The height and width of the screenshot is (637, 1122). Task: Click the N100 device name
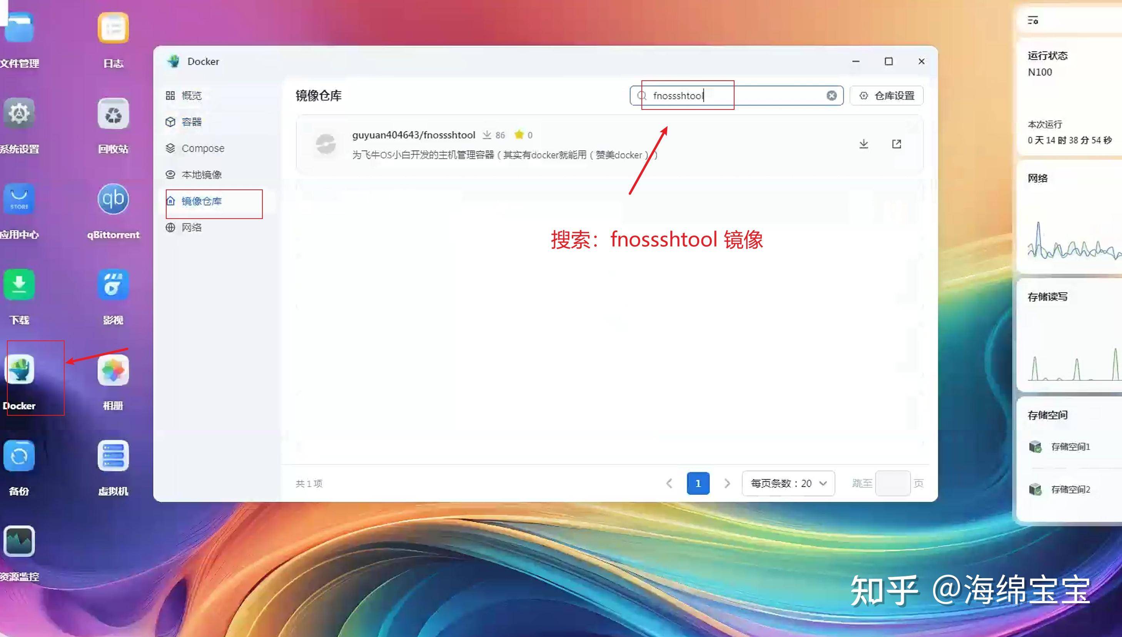pos(1040,72)
